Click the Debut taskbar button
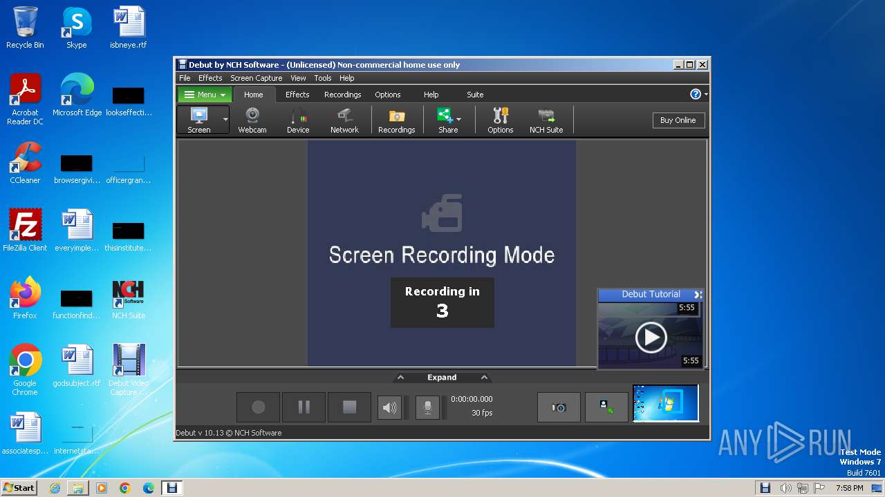 click(172, 488)
